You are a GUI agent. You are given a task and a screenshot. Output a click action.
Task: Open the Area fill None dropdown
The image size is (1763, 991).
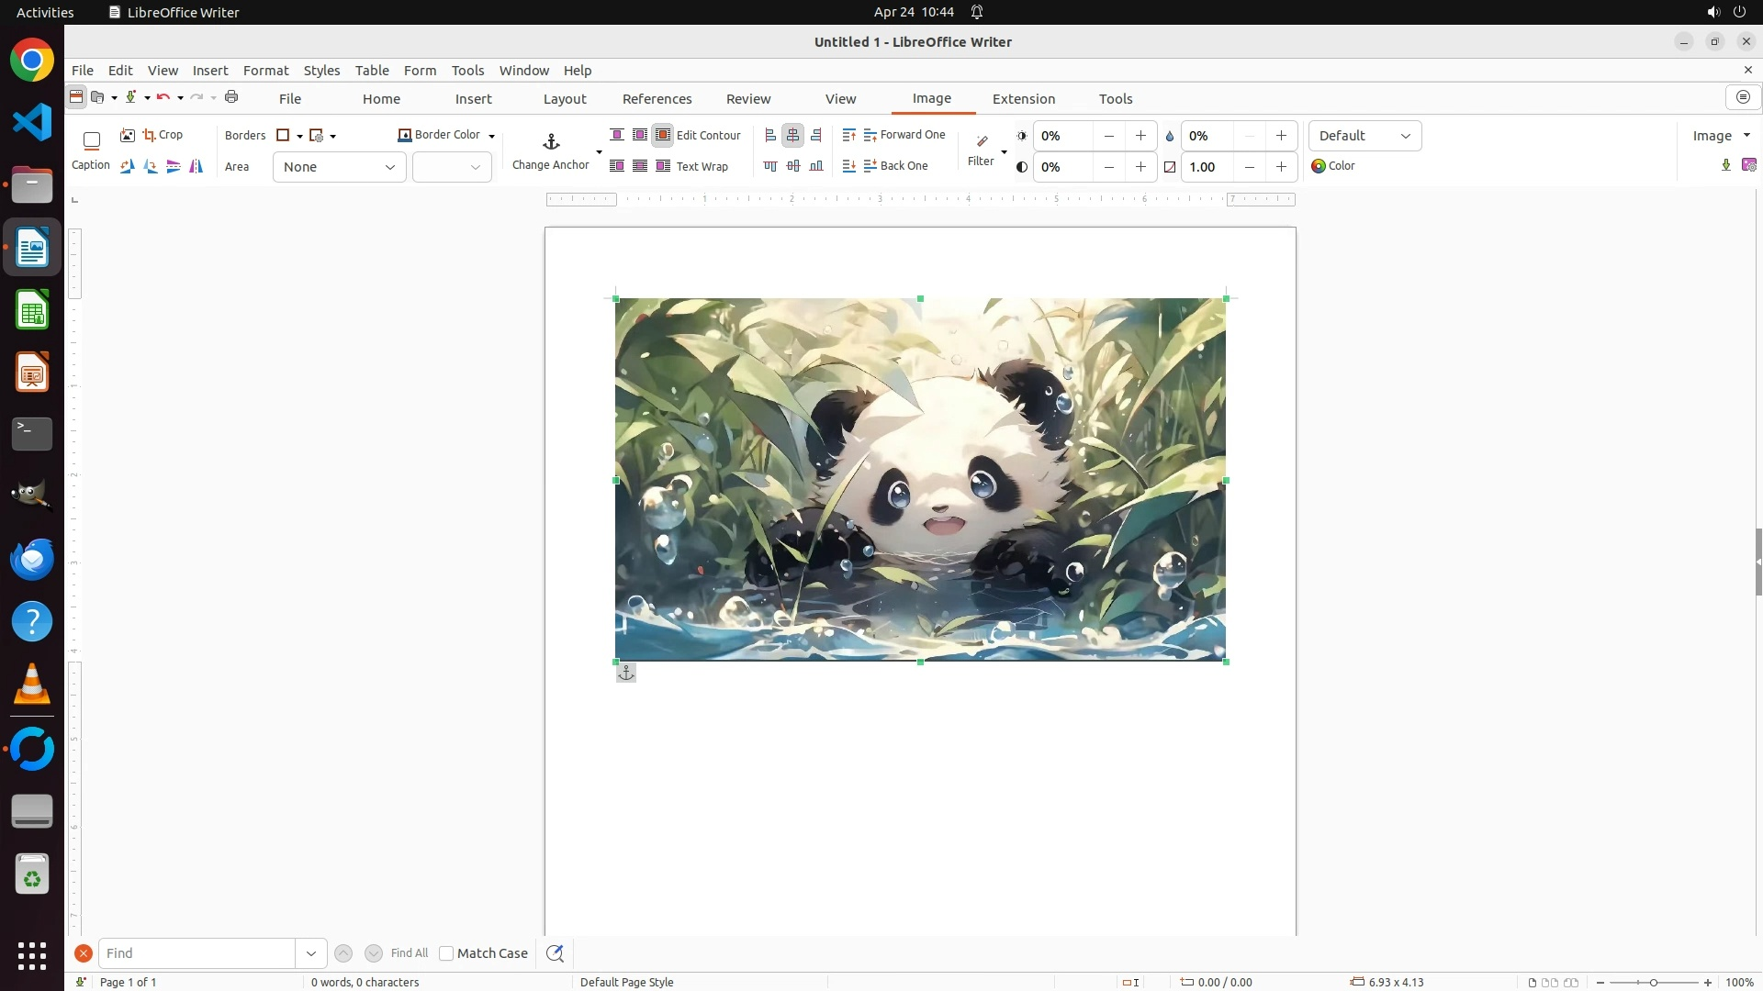click(339, 167)
